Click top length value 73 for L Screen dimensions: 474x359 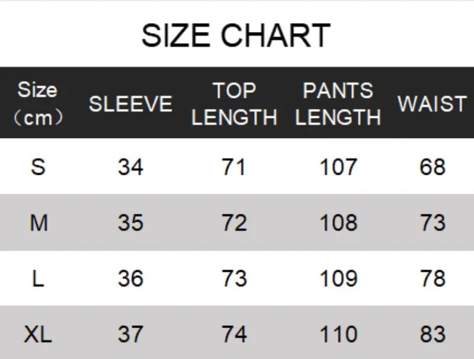234,278
